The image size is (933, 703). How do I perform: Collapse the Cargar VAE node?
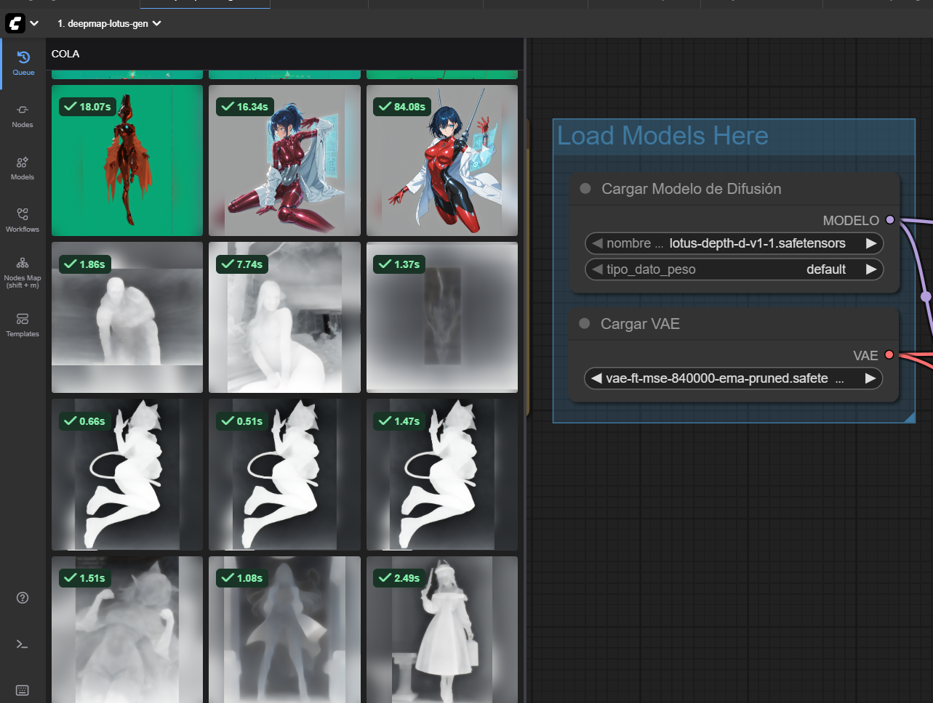click(585, 324)
